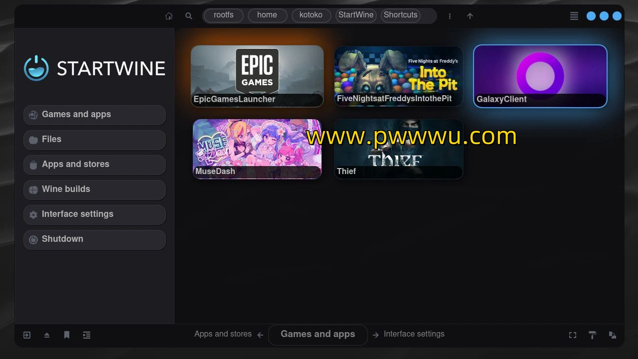Select the rootfs breadcrumb

tap(223, 15)
